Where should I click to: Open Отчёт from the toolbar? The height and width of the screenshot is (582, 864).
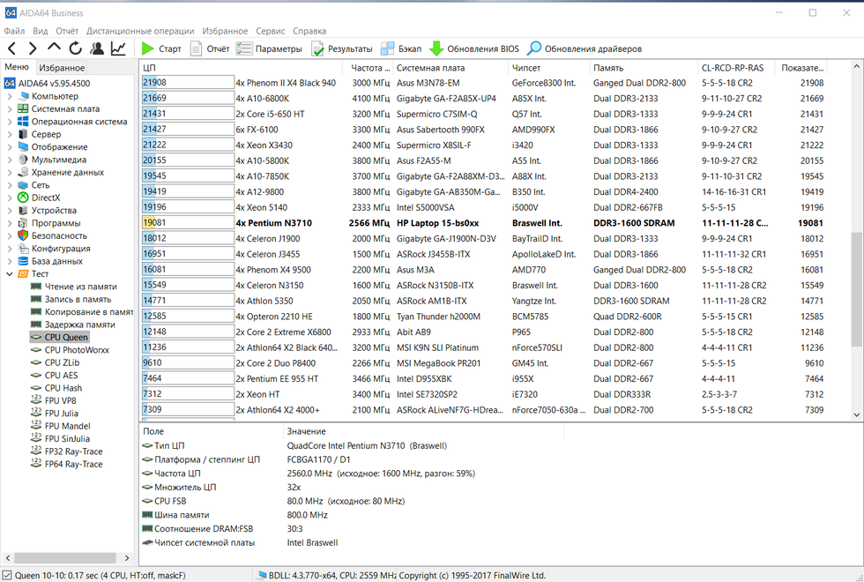(x=210, y=48)
